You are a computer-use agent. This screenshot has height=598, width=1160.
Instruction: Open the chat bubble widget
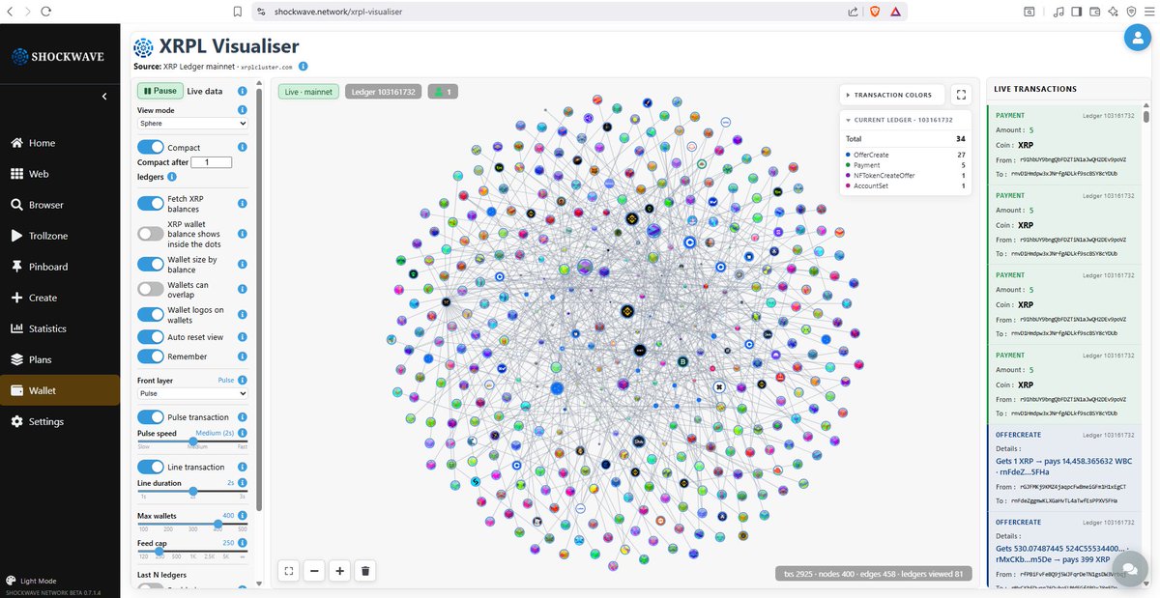(x=1128, y=571)
